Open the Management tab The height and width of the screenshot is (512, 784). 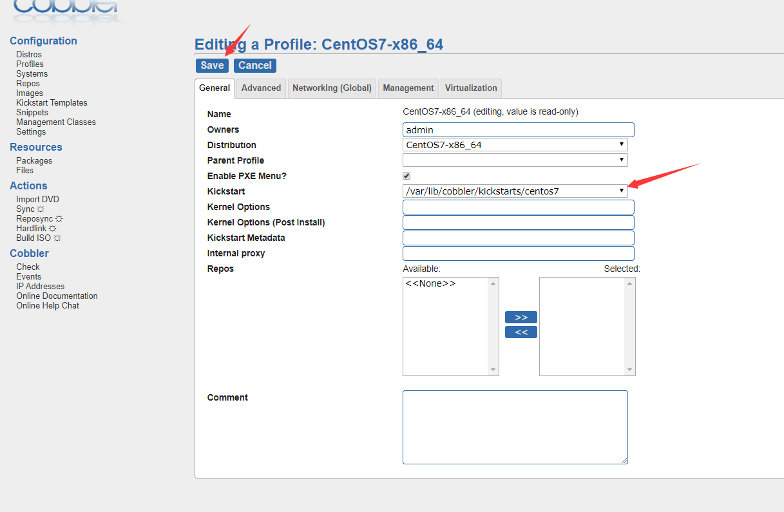[408, 88]
